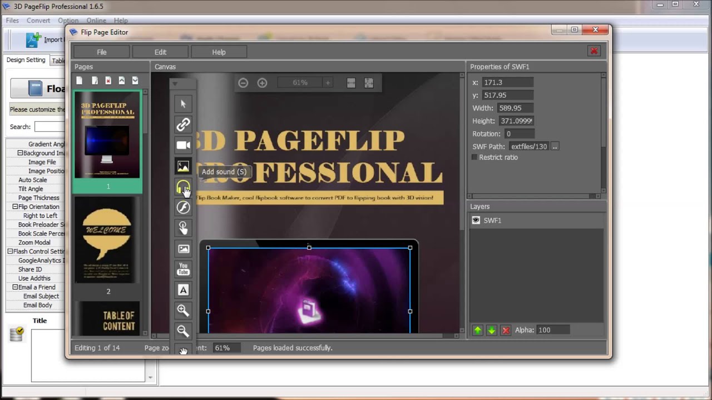Click the Float template button in main window
The image size is (712, 400).
click(38, 89)
